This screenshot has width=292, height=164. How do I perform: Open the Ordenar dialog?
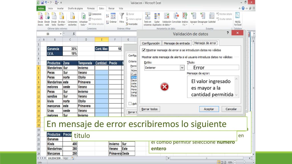113,18
